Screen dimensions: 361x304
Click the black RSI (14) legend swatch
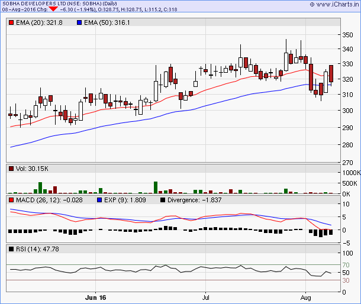(x=11, y=249)
